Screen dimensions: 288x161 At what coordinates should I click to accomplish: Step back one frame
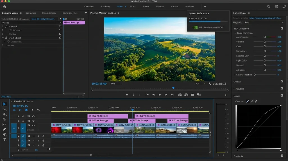point(153,95)
